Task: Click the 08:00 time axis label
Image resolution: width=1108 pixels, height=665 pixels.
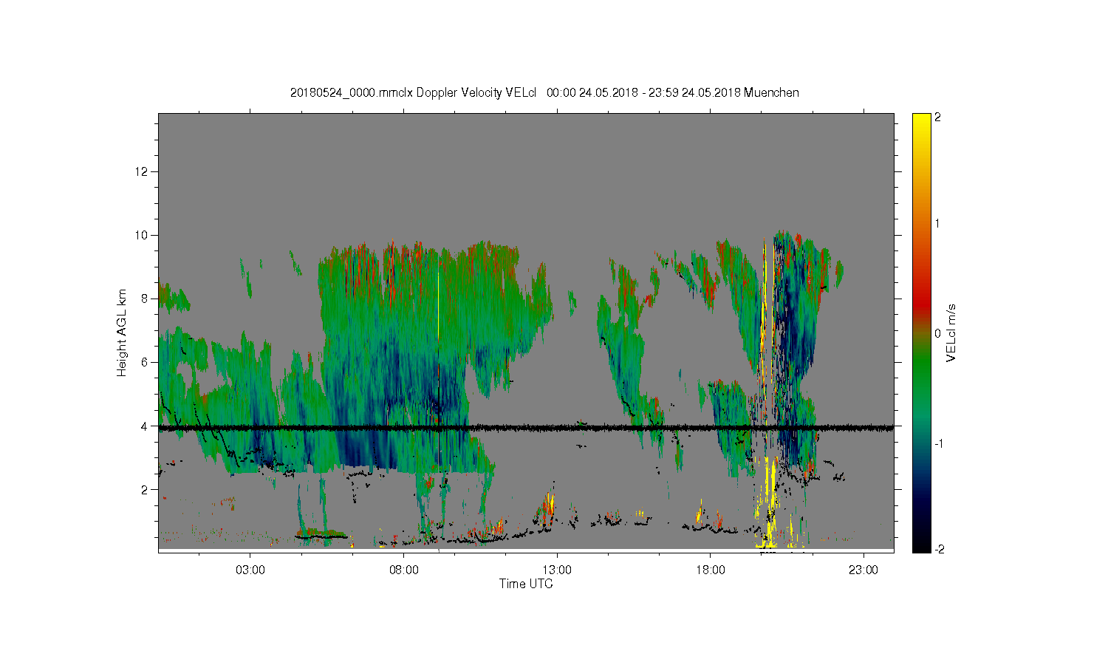Action: coord(403,570)
